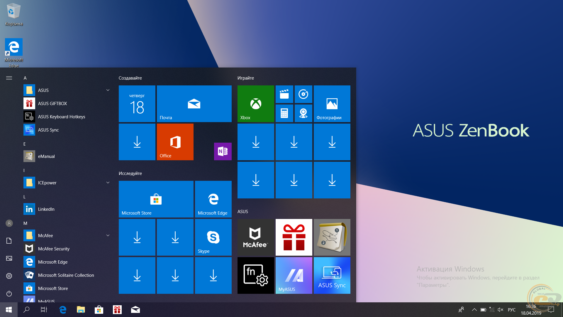563x317 pixels.
Task: Select the Корзина recycle bin desktop icon
Action: tap(13, 14)
